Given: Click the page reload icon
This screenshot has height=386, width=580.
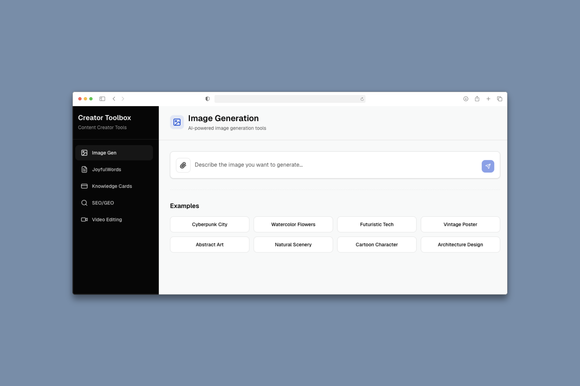Looking at the screenshot, I should tap(362, 99).
